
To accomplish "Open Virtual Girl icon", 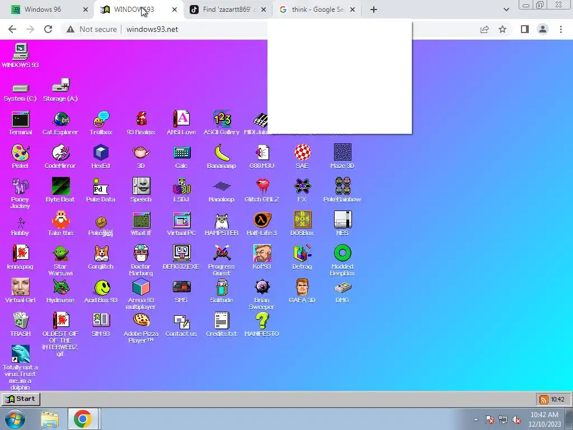I will coord(20,291).
